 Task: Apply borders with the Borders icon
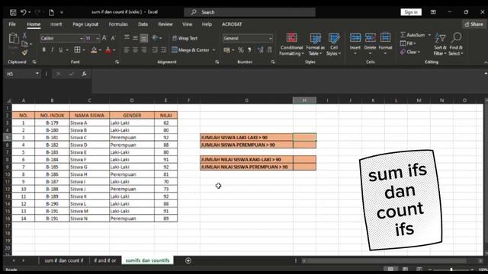(77, 49)
